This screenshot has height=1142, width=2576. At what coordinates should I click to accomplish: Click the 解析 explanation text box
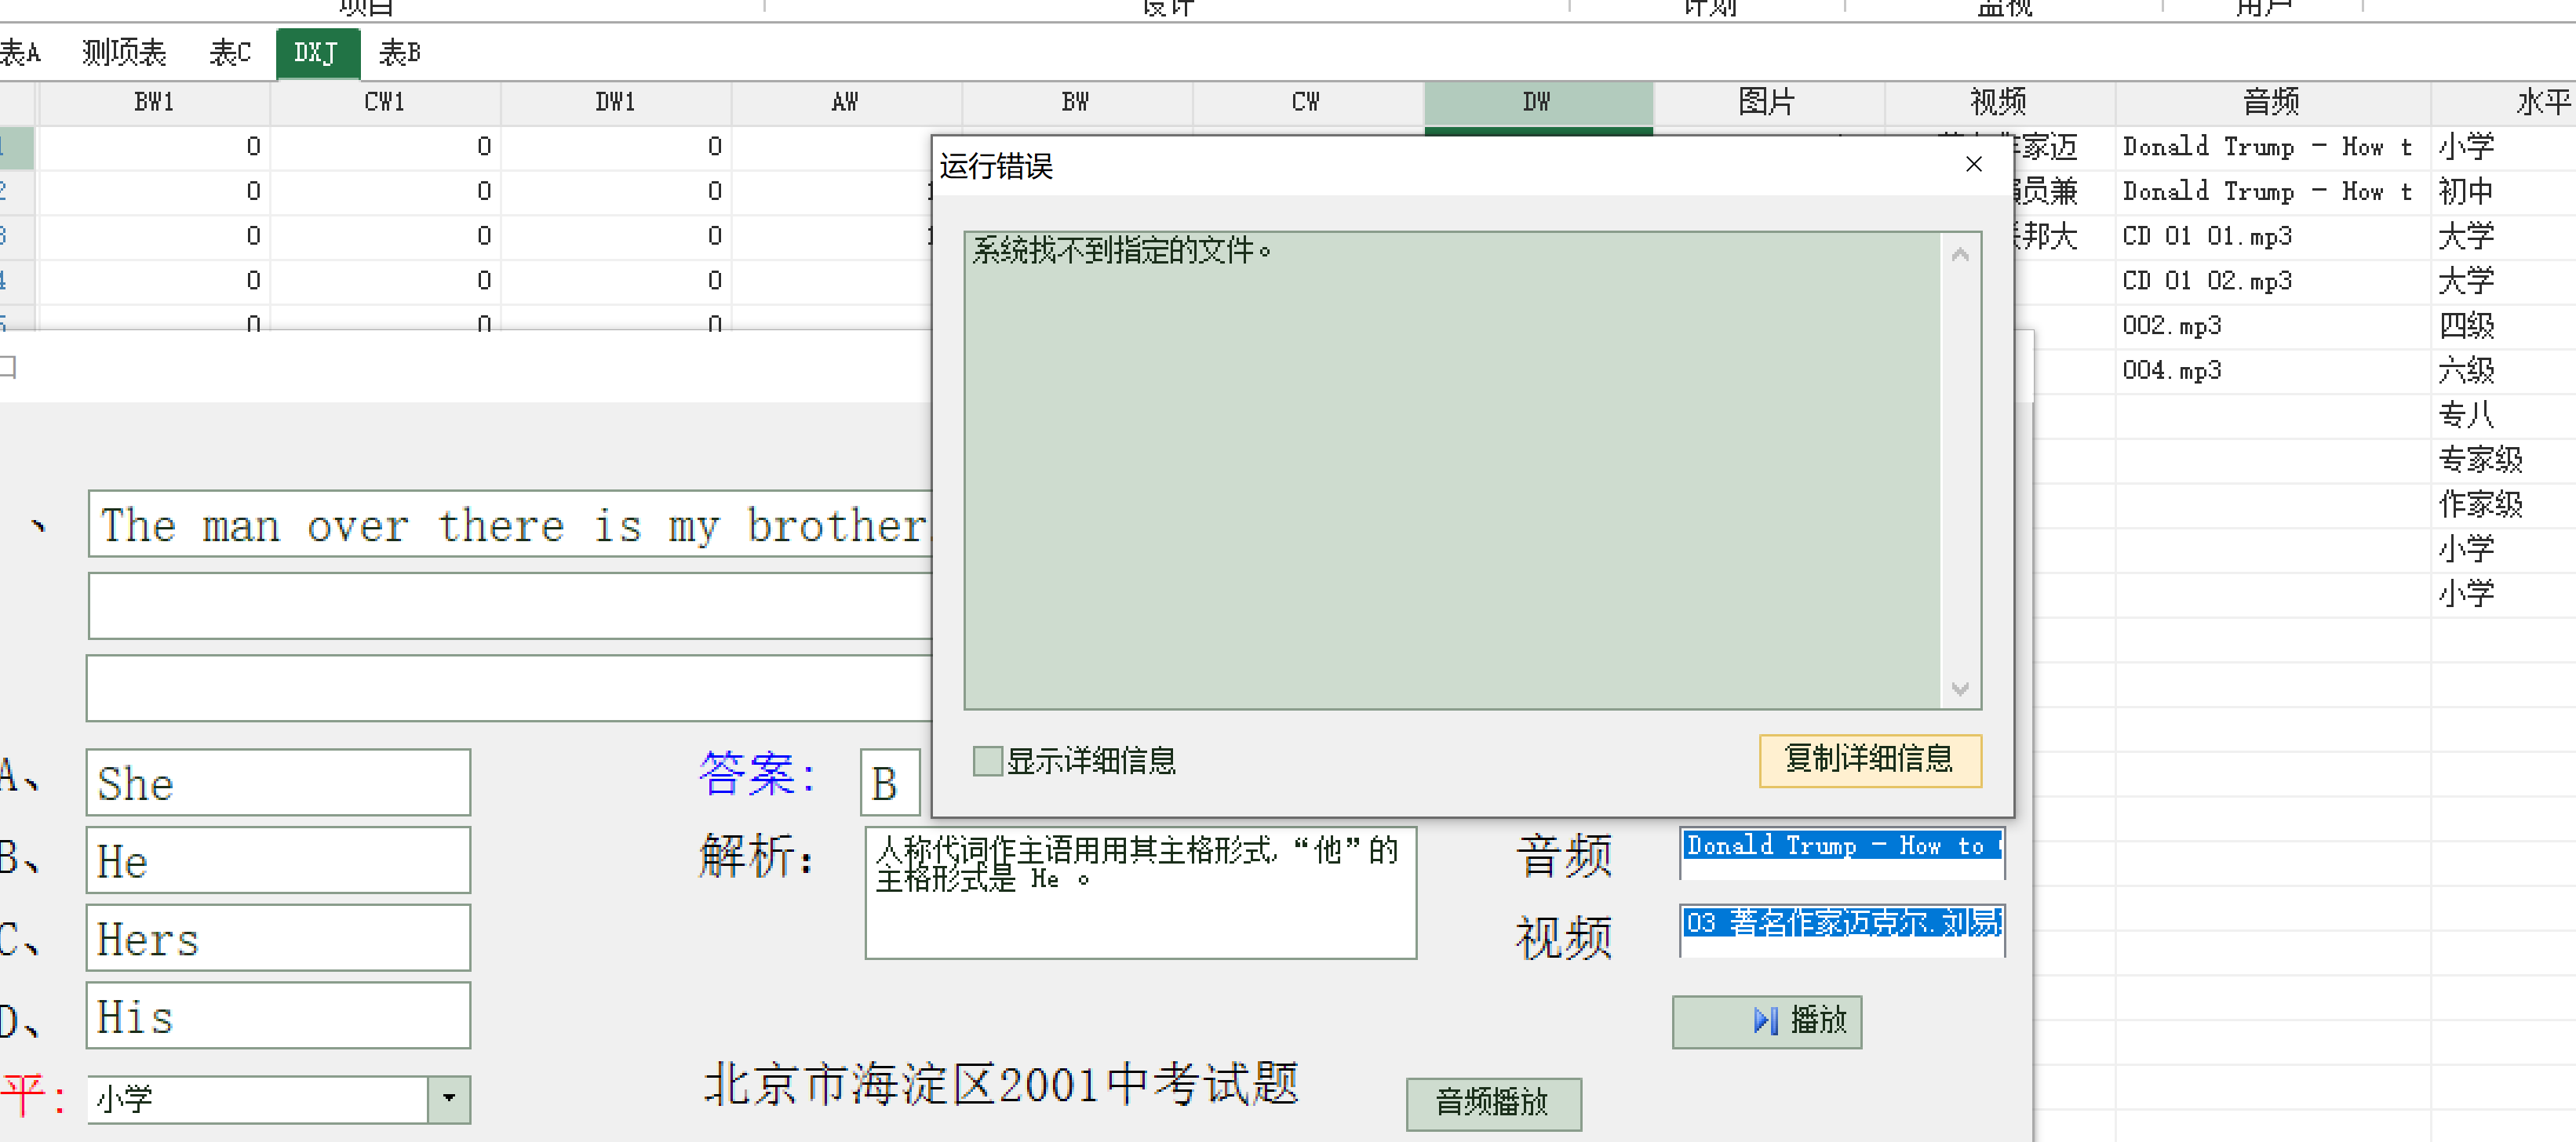pyautogui.click(x=1139, y=892)
